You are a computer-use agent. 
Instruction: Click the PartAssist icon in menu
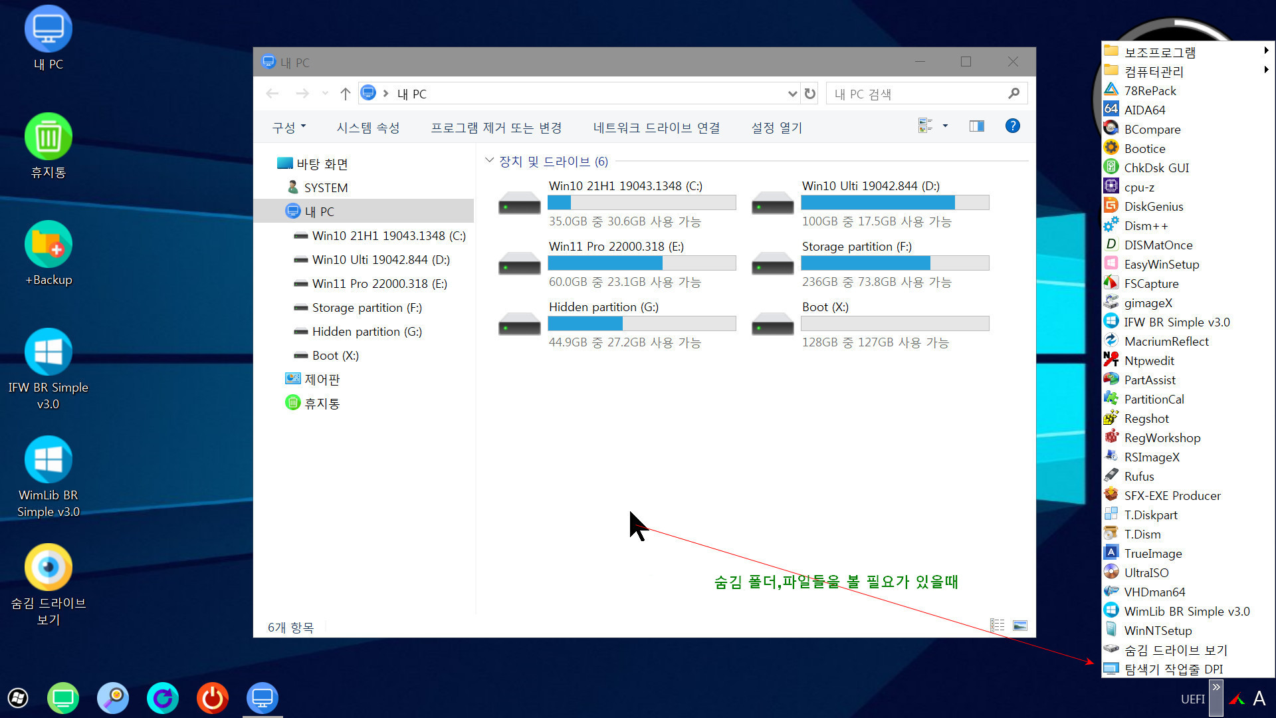coord(1111,380)
